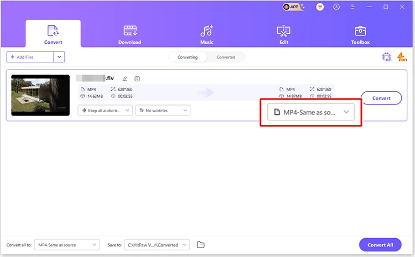Open the user account icon
This screenshot has height=257, width=415.
point(336,7)
